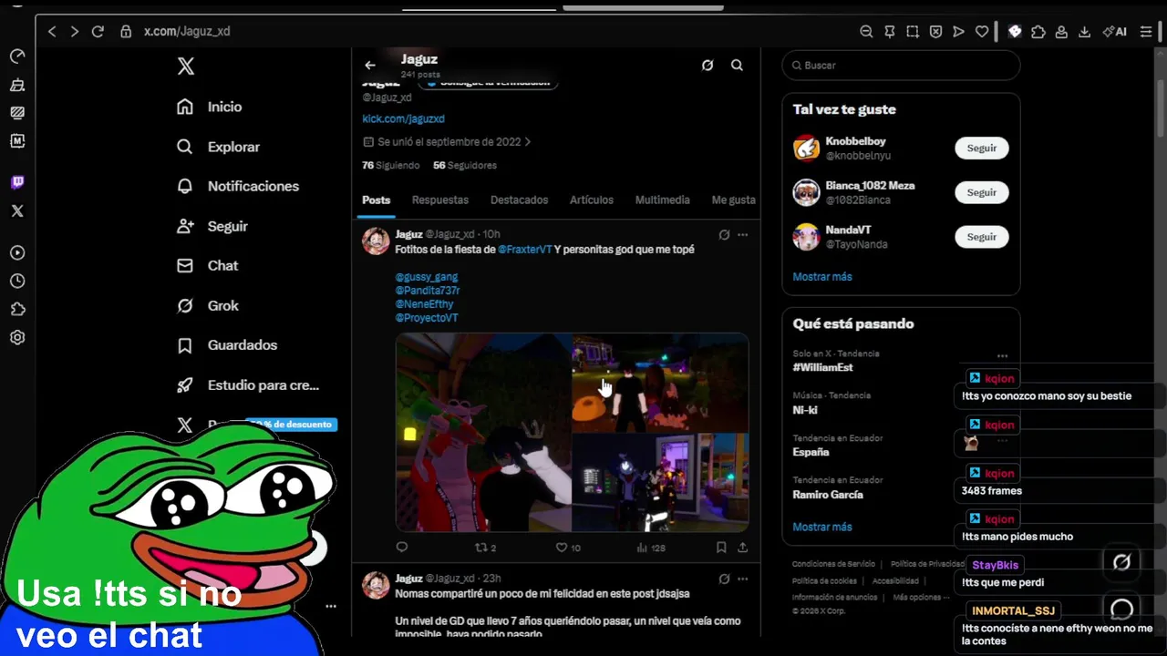Open the top-right night party photo
Viewport: 1167px width, 656px height.
(661, 383)
